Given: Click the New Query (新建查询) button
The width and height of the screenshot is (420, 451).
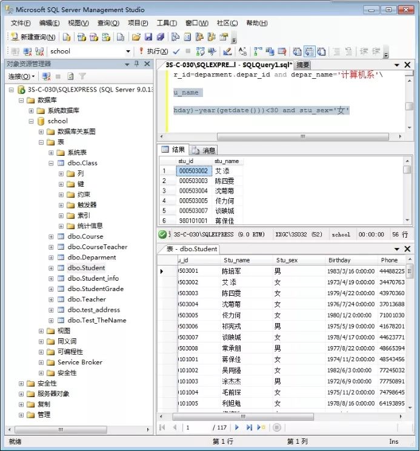Looking at the screenshot, I should tap(33, 37).
